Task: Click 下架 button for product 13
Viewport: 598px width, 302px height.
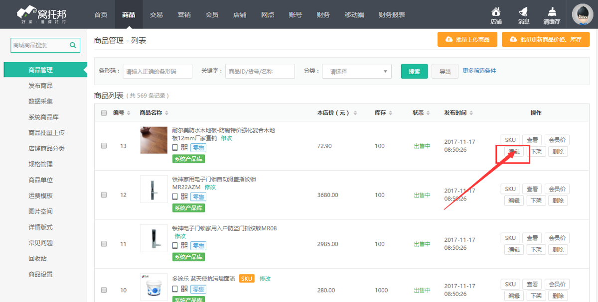Action: [x=536, y=152]
